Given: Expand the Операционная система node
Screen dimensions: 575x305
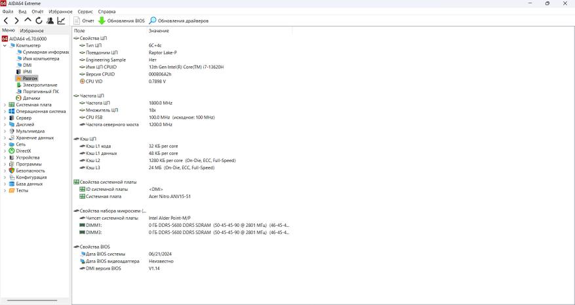Looking at the screenshot, I should pyautogui.click(x=5, y=112).
